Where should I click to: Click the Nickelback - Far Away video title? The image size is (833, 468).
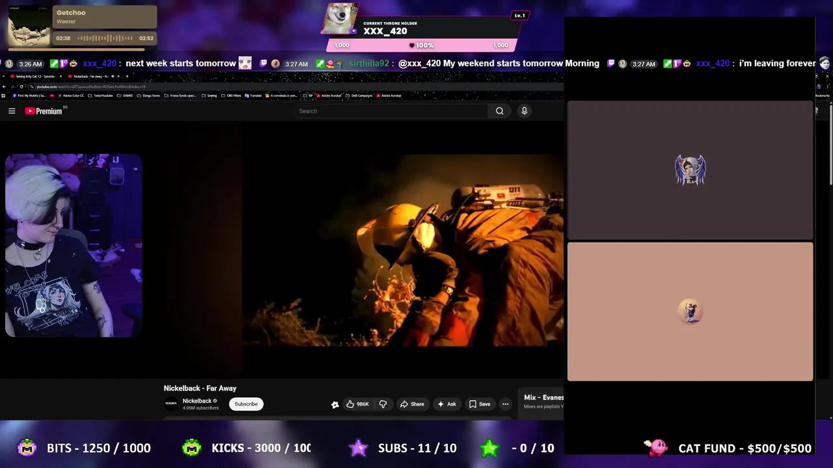[200, 388]
